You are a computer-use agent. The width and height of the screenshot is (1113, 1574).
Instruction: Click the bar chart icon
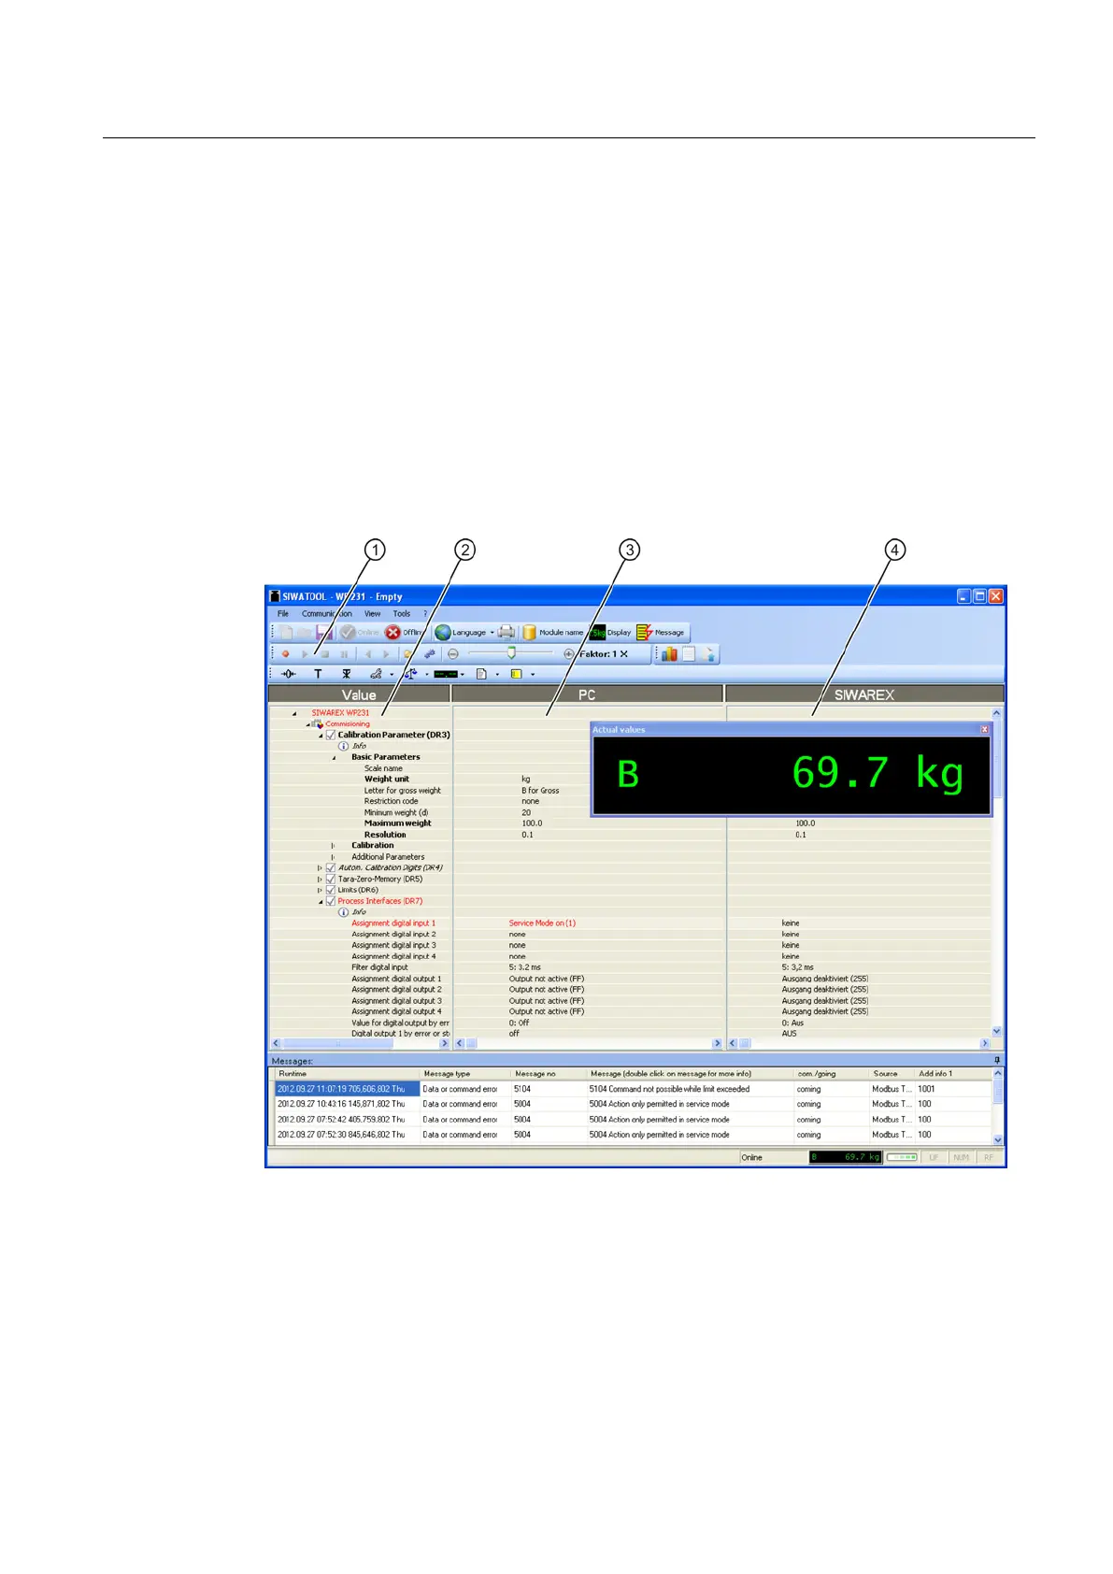pos(669,654)
